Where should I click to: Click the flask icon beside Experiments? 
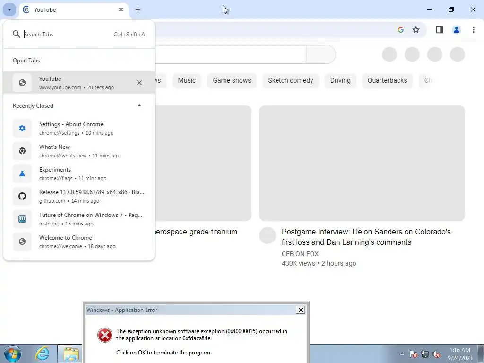coord(22,173)
